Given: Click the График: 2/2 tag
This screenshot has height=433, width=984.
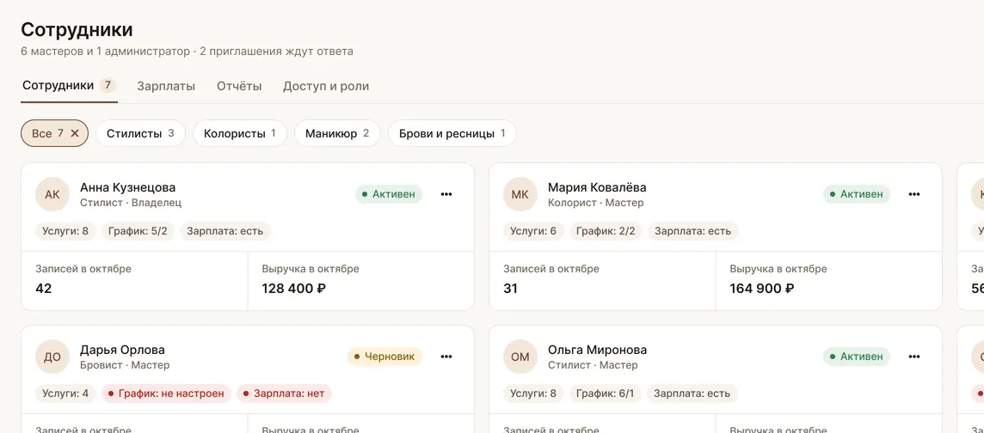Looking at the screenshot, I should [x=606, y=231].
